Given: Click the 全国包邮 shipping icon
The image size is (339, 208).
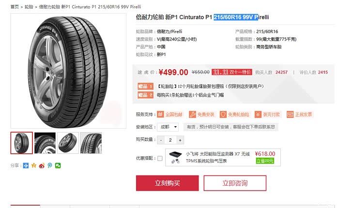Looking at the screenshot, I should pos(160,114).
